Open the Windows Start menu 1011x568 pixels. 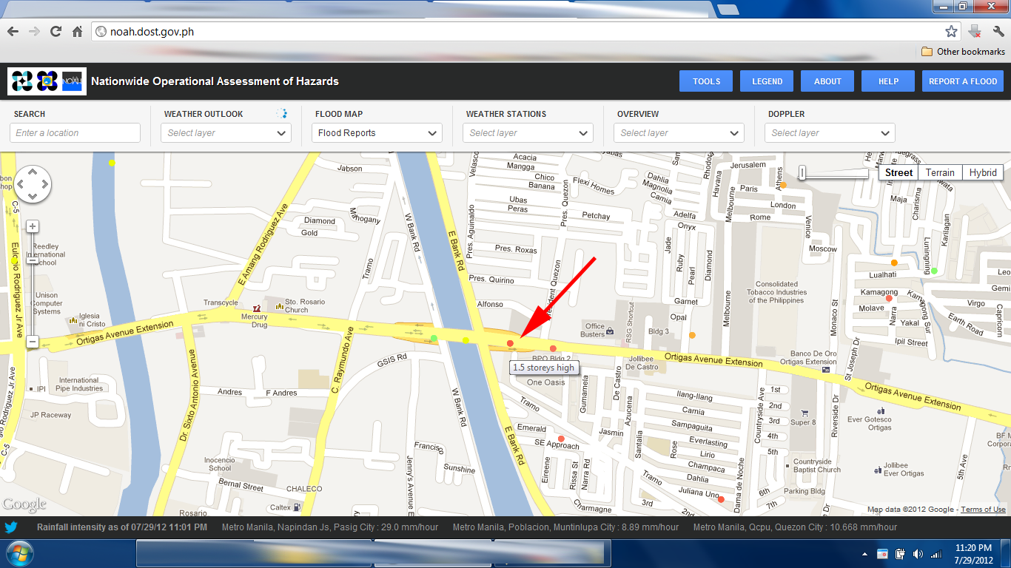pos(19,553)
